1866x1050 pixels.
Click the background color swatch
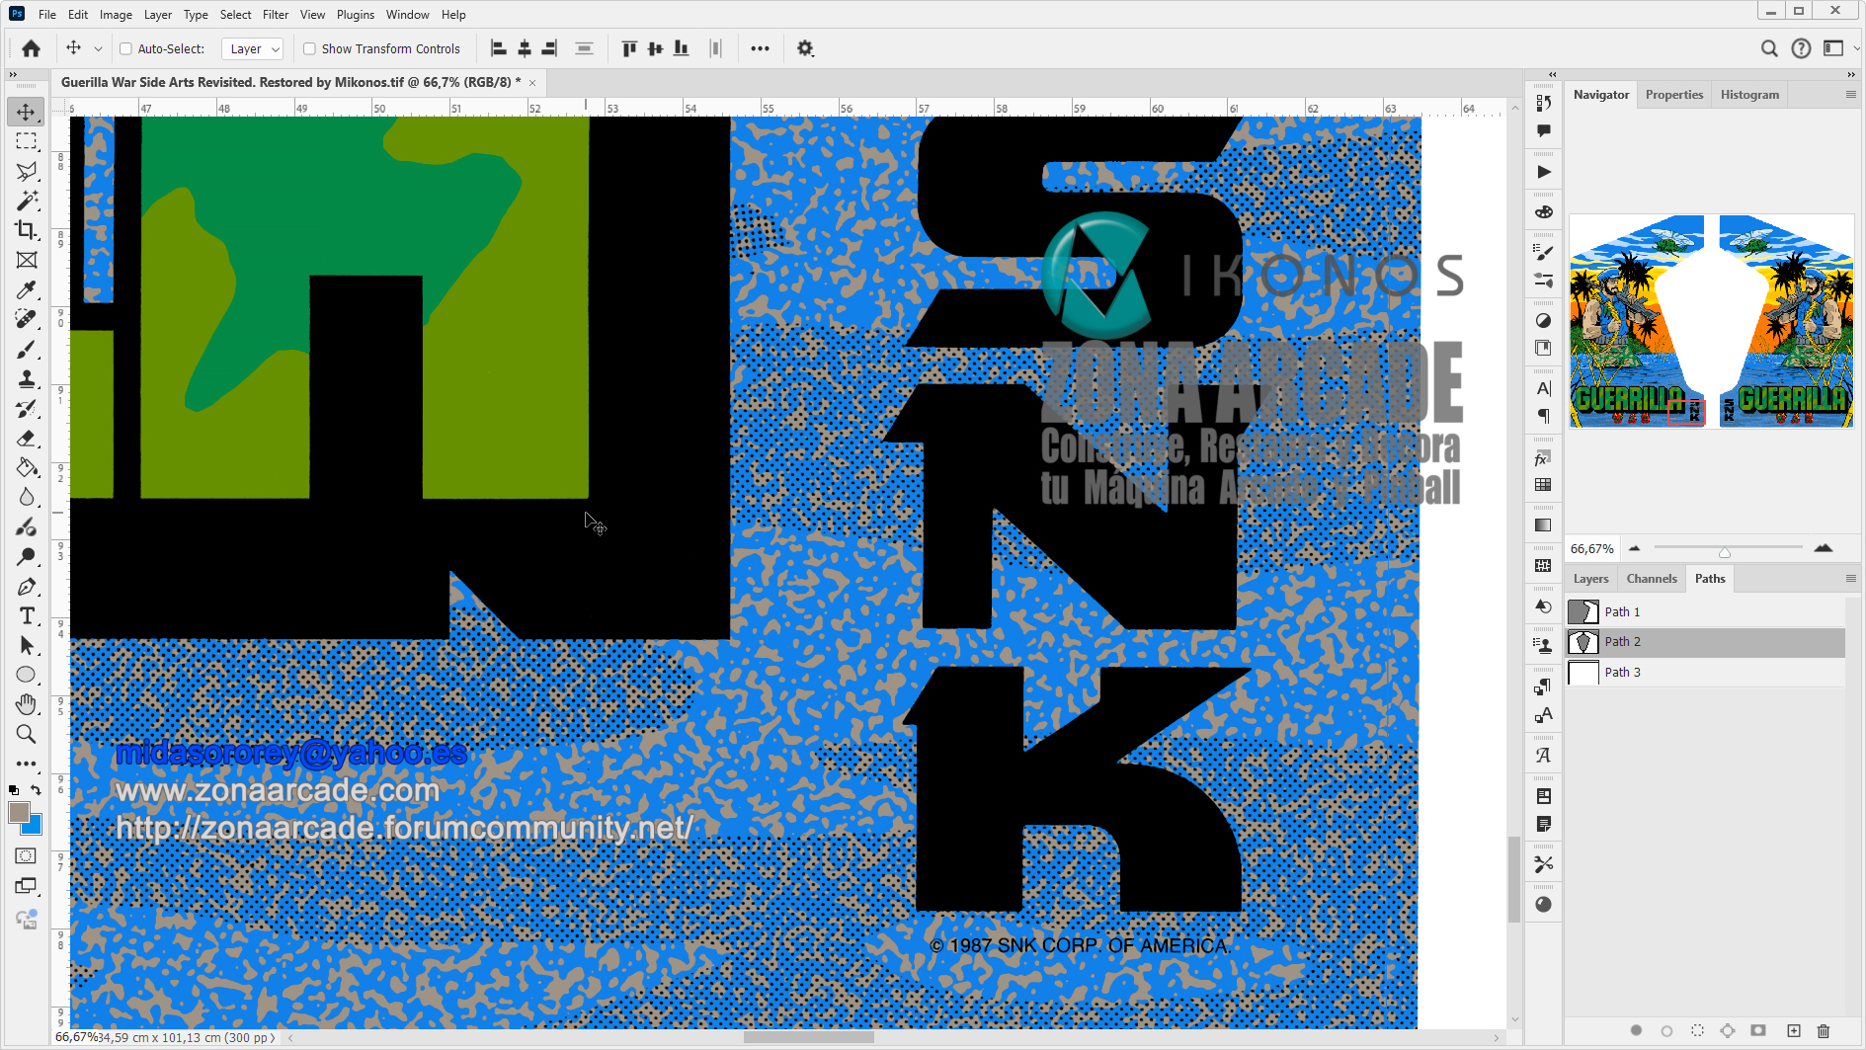pos(35,826)
